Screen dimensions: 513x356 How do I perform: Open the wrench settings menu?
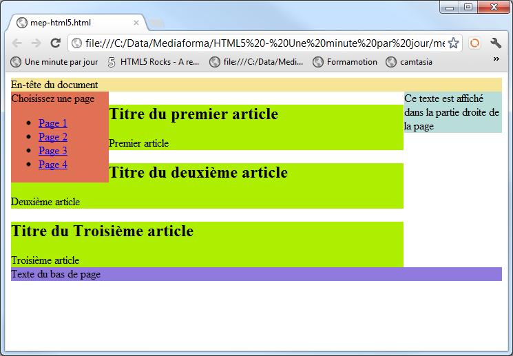496,43
